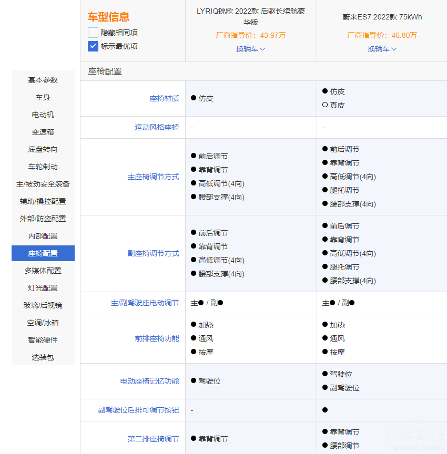Click the 蔚来ES7 2022款 75kWh title
The image size is (447, 454).
[x=382, y=17]
